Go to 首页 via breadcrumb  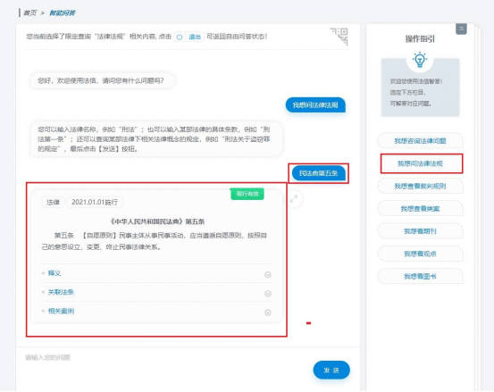coord(30,13)
